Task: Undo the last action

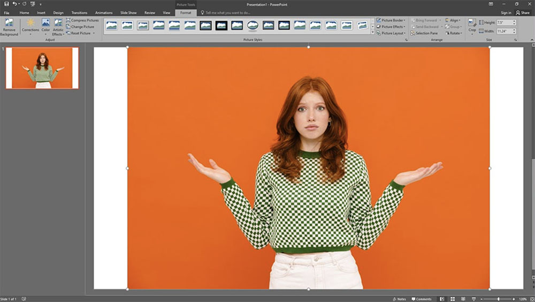Action: pos(14,4)
